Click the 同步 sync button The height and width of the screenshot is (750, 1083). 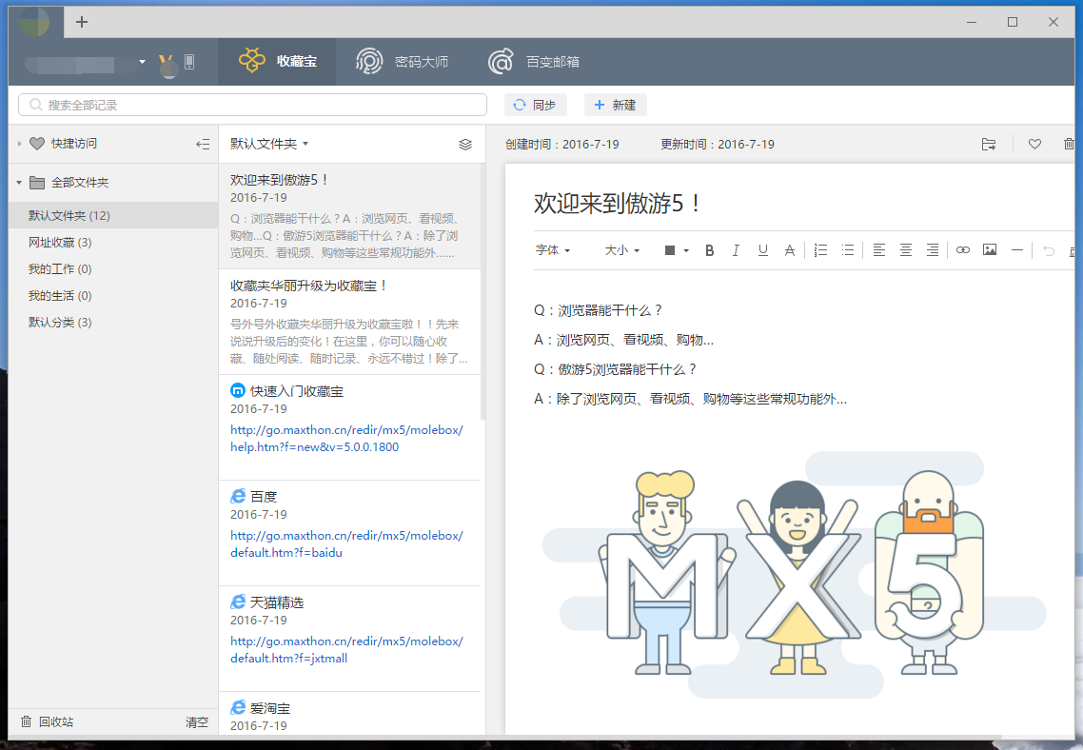click(535, 105)
